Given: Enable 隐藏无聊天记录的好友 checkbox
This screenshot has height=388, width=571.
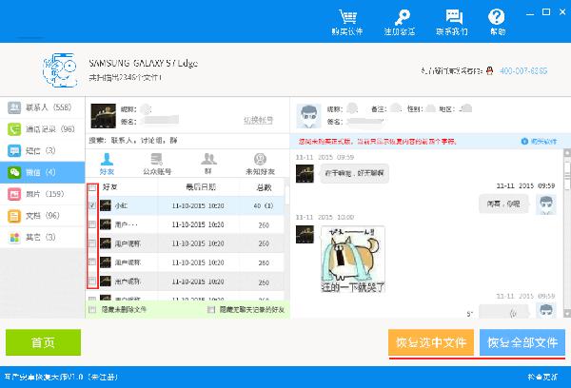Looking at the screenshot, I should pos(211,309).
